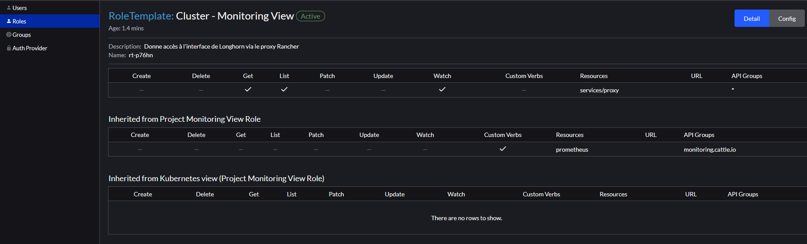Image resolution: width=807 pixels, height=244 pixels.
Task: Switch to the Config view
Action: pos(787,19)
